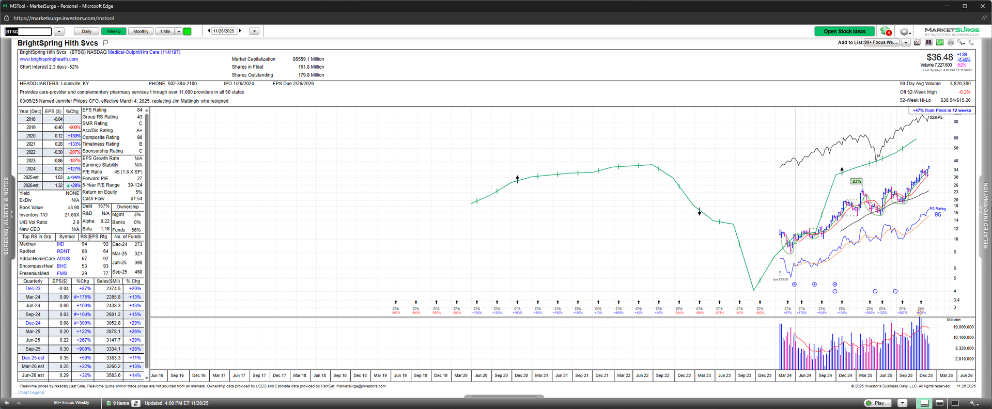Screen dimensions: 992x409
Task: Click the printer icon to print chart
Action: tap(951, 42)
